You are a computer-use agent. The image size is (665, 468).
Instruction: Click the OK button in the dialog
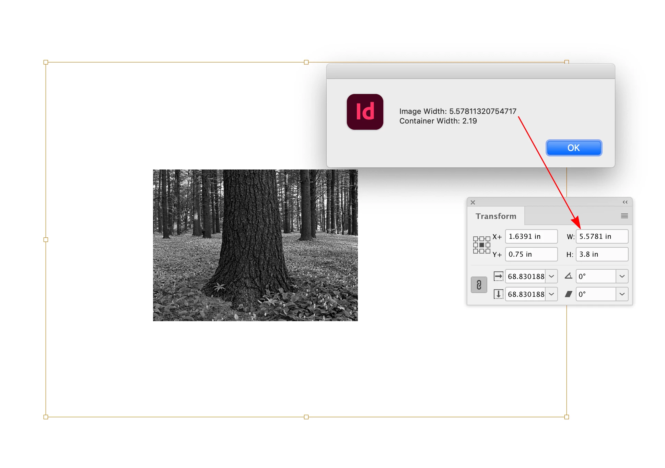coord(574,148)
